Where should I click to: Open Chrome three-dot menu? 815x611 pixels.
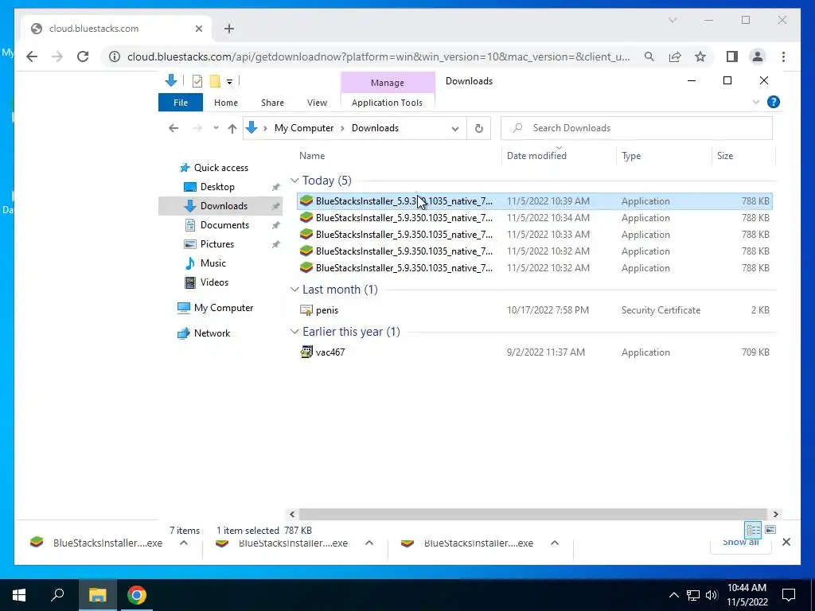tap(783, 56)
